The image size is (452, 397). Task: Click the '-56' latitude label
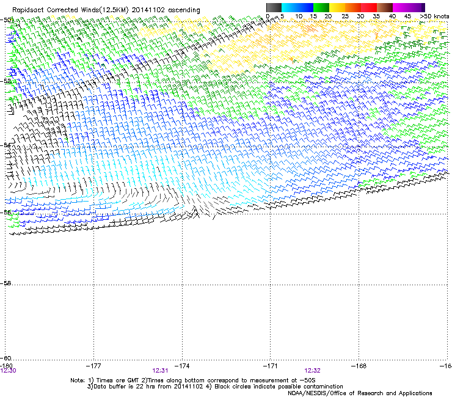5,213
